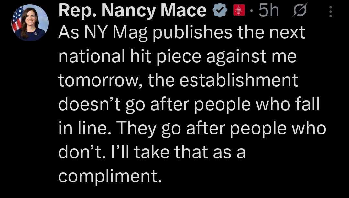Click the American flag in the avatar photo
The image size is (349, 198).
[18, 20]
